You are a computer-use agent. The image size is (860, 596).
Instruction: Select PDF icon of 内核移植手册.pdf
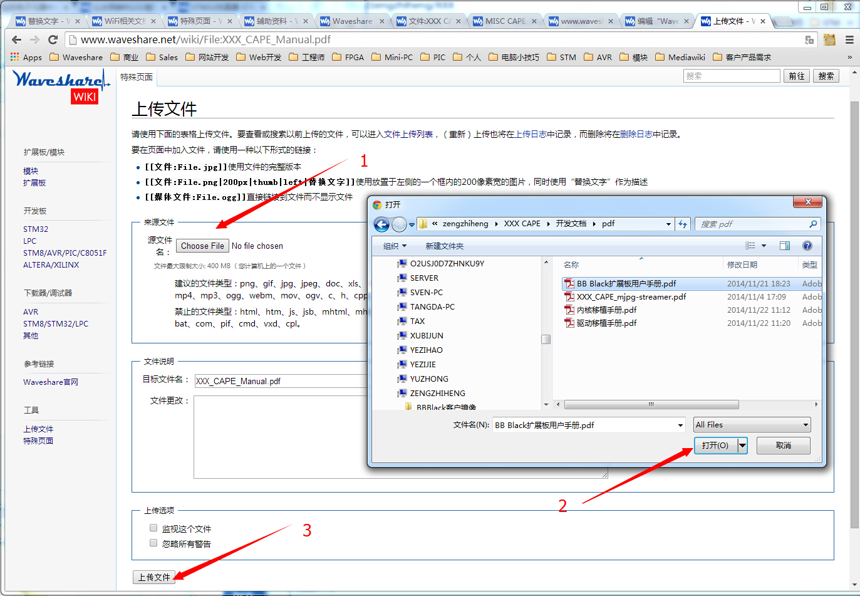[569, 310]
